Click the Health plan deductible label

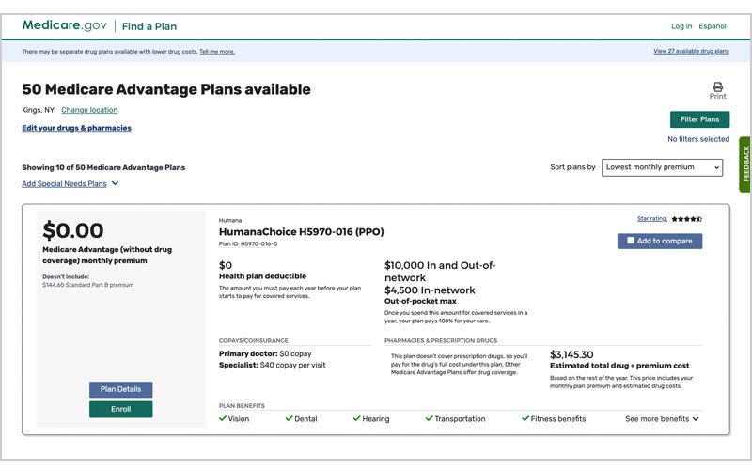[x=262, y=276]
